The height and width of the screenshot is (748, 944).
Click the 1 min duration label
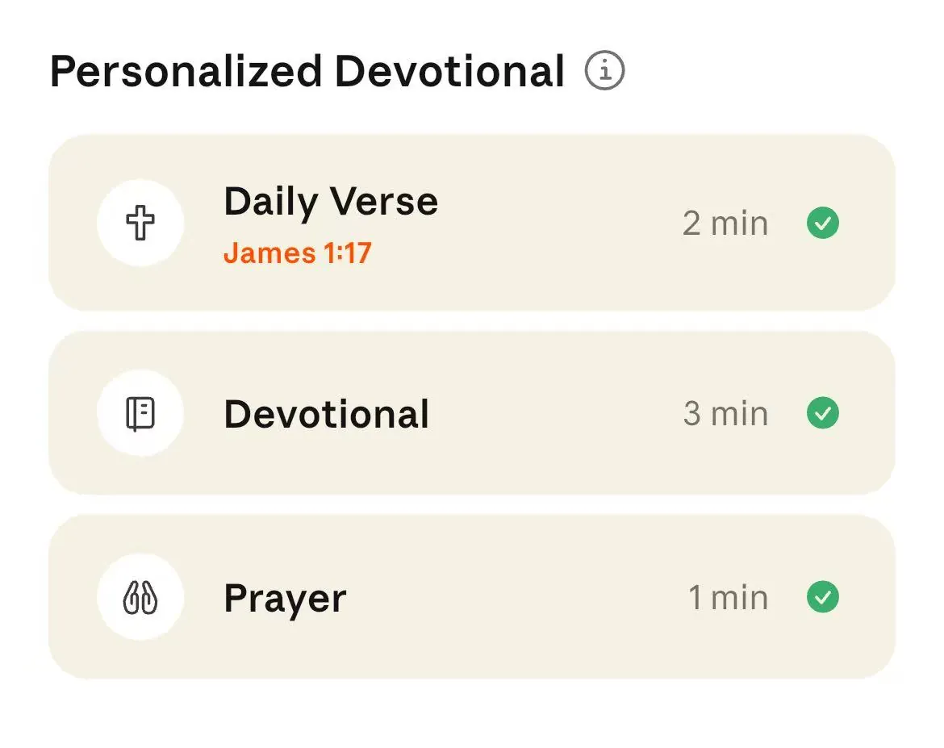(x=728, y=597)
